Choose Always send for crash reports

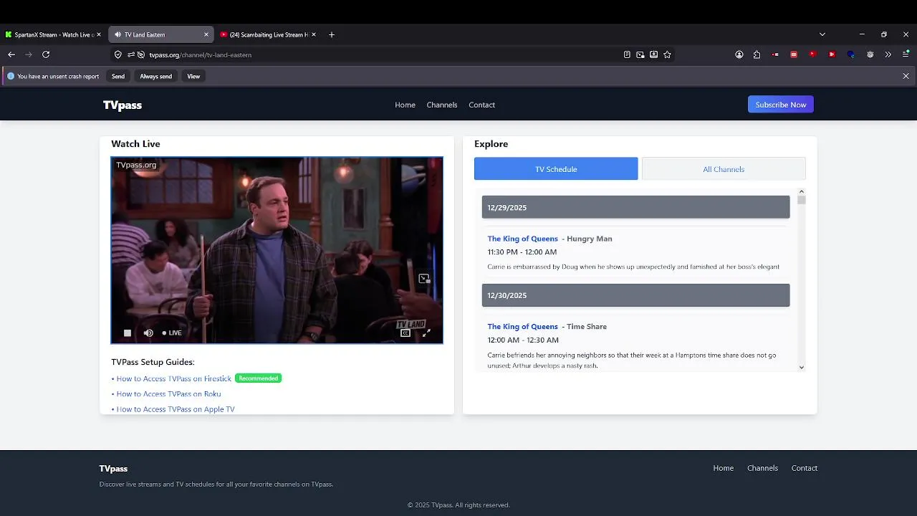click(x=156, y=76)
